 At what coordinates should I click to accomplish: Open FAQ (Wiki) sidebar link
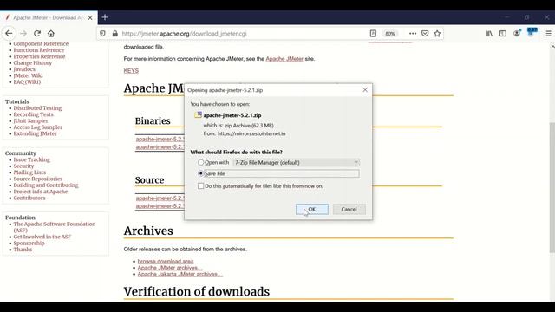coord(27,81)
